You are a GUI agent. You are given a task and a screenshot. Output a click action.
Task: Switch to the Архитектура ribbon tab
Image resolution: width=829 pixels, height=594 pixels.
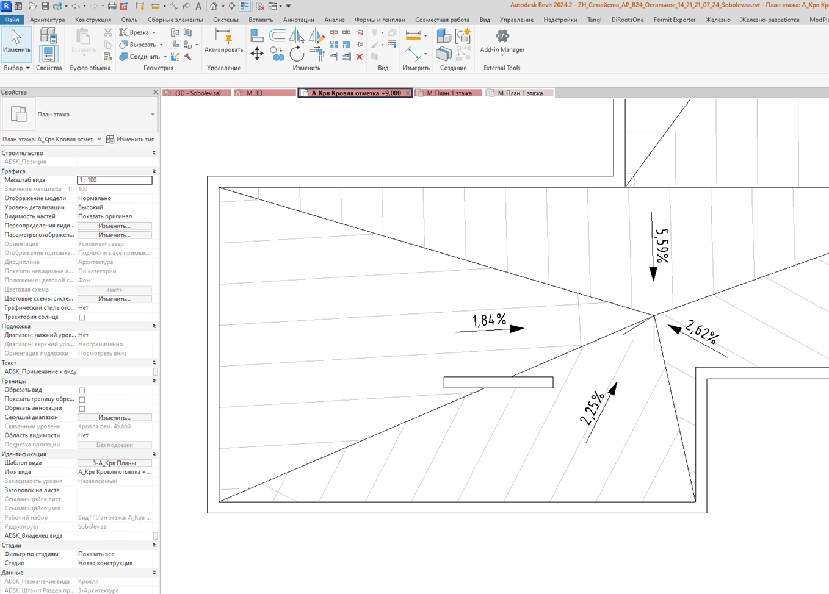tap(47, 20)
